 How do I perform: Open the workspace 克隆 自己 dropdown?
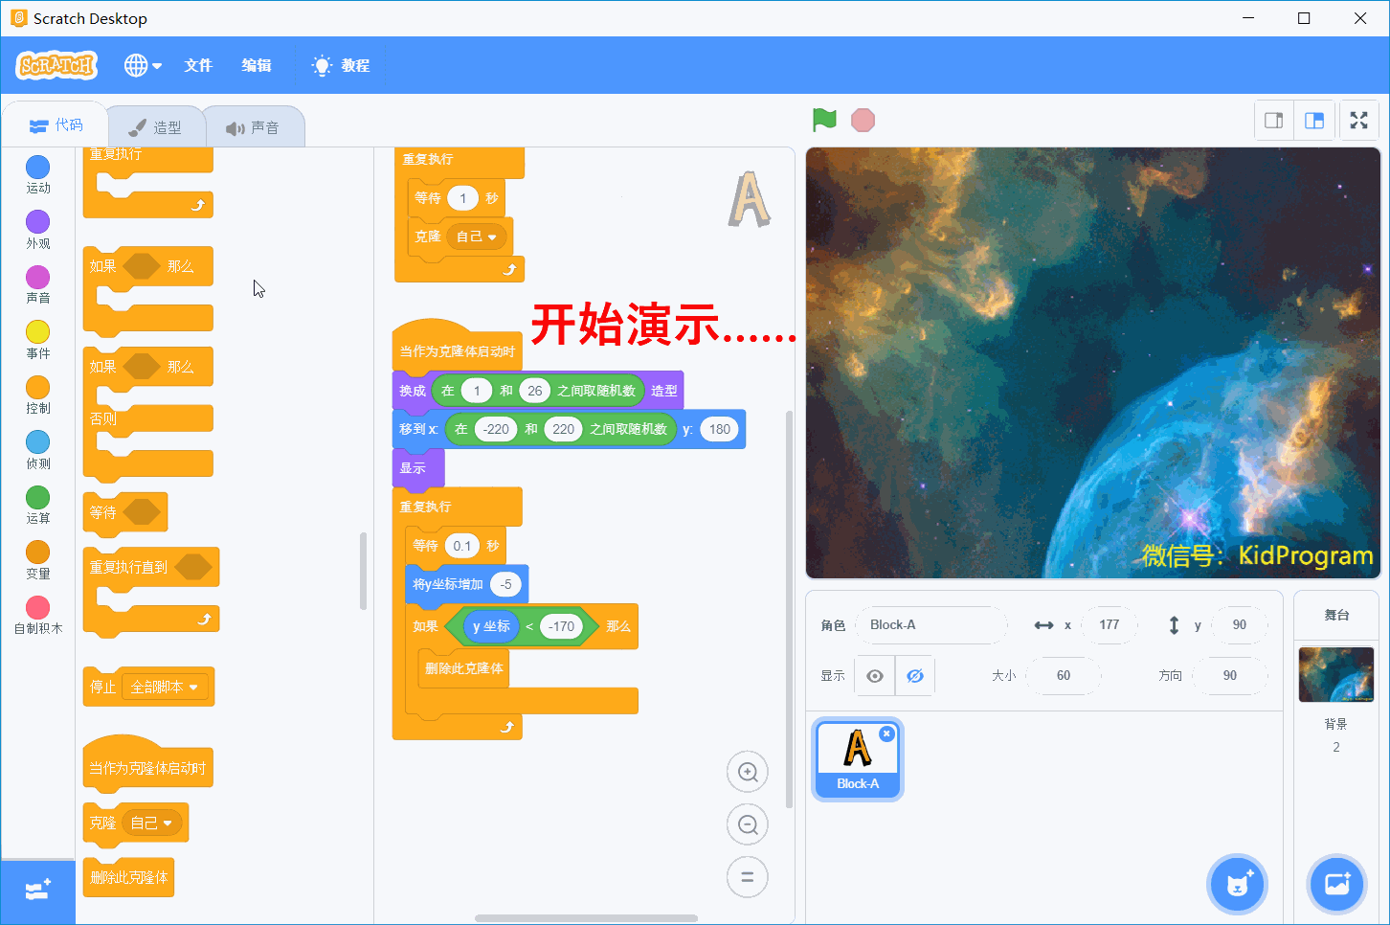point(477,237)
